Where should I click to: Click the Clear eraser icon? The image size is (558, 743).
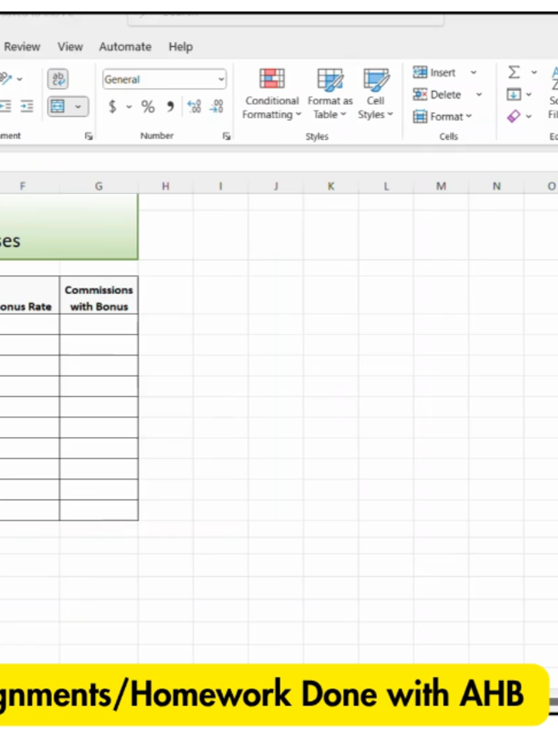514,116
